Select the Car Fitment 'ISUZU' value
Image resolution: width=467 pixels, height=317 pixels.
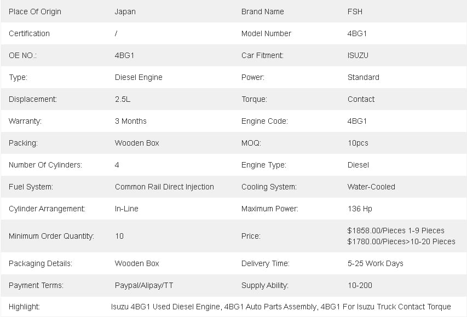pos(358,55)
